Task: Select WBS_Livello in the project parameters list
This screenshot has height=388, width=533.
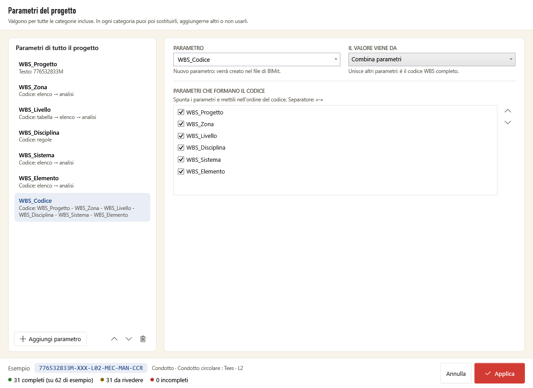Action: 82,114
